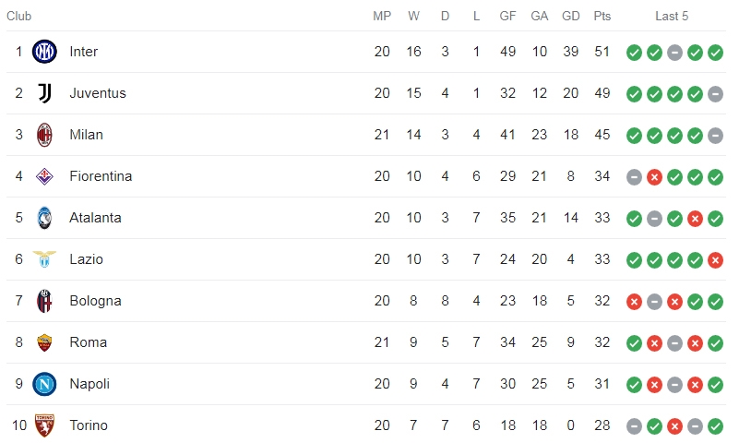Image resolution: width=751 pixels, height=443 pixels.
Task: Select the Milan club crest
Action: [44, 135]
